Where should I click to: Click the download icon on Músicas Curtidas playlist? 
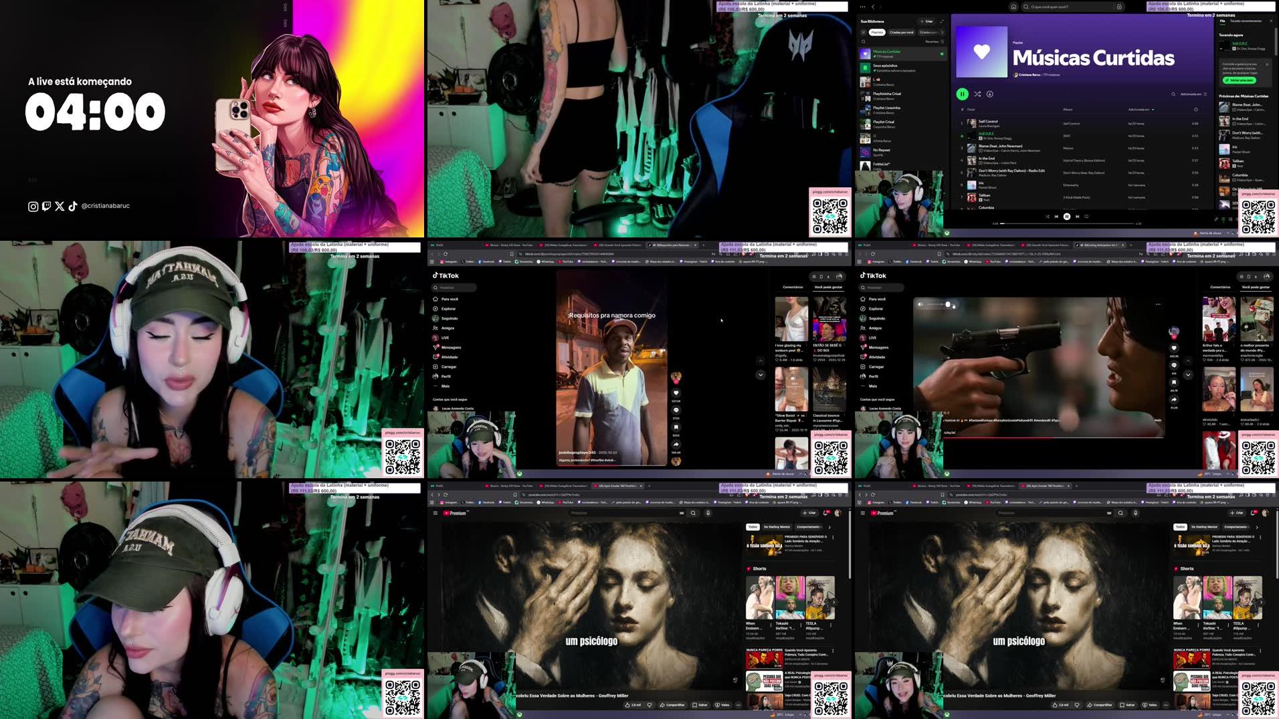(x=990, y=94)
